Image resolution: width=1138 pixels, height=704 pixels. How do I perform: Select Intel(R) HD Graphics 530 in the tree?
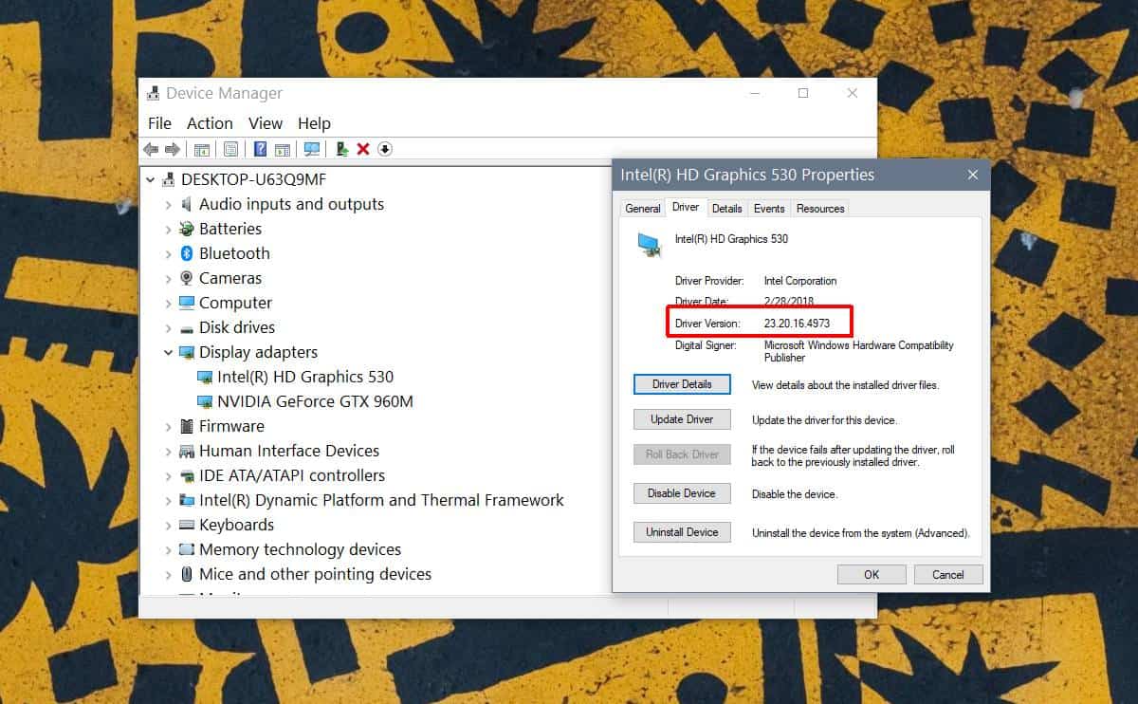[x=305, y=377]
